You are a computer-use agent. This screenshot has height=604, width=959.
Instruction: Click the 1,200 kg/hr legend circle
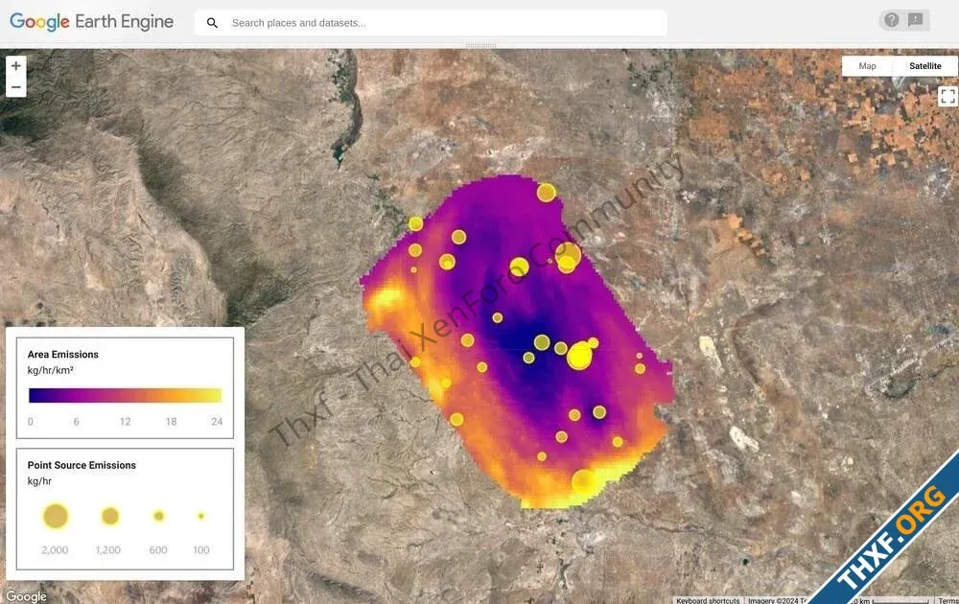[110, 516]
